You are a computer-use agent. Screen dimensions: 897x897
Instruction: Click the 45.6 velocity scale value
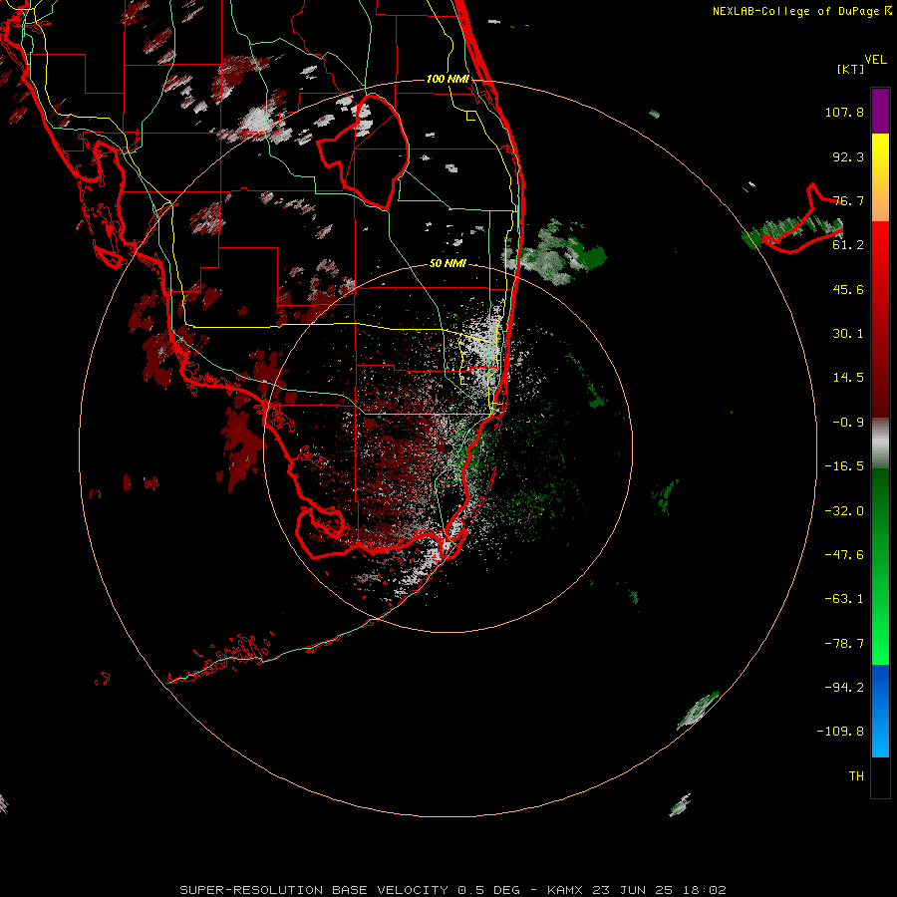(848, 289)
